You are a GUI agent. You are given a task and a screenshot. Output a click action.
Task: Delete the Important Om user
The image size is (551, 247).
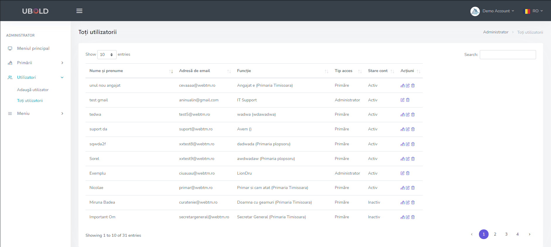tap(413, 217)
